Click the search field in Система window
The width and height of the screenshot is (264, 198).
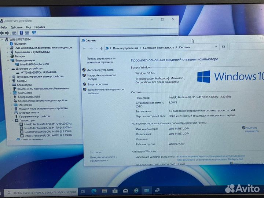click(247, 47)
